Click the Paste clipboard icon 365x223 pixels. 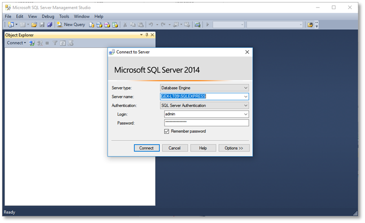coord(141,24)
